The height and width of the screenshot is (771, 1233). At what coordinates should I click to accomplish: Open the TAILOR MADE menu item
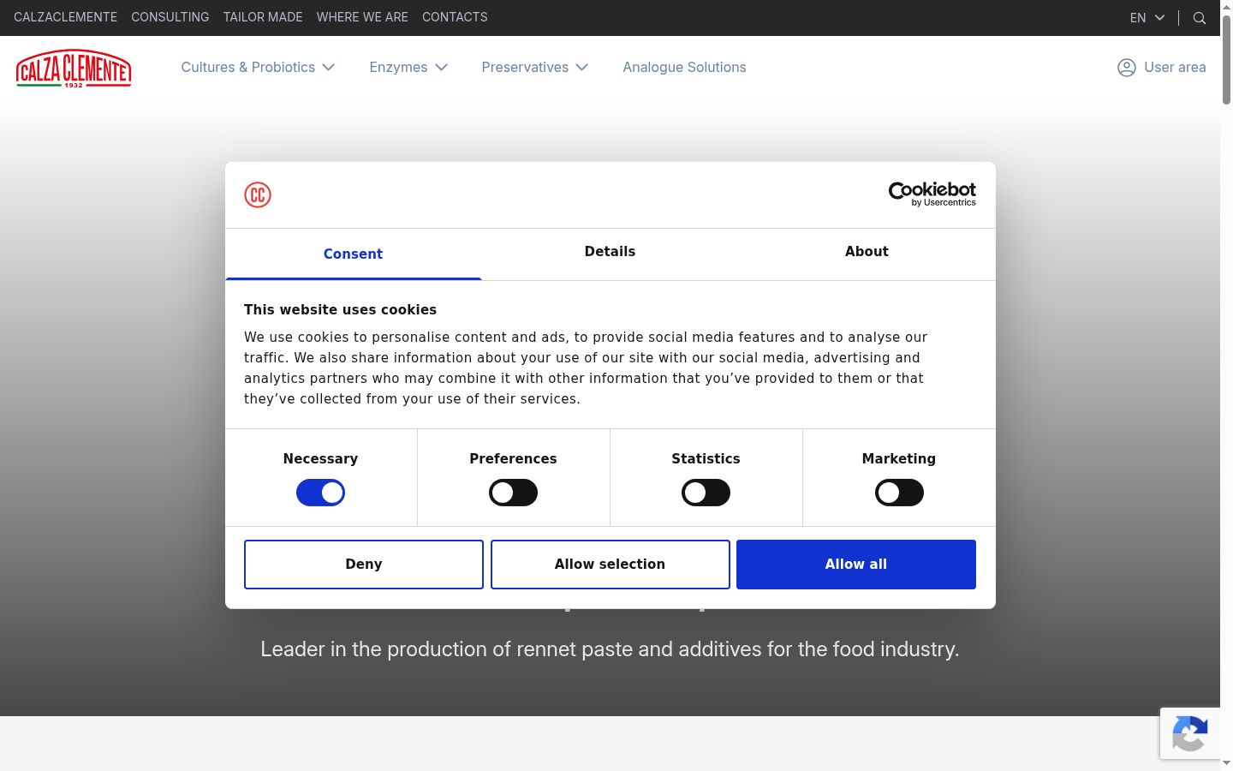pos(263,17)
